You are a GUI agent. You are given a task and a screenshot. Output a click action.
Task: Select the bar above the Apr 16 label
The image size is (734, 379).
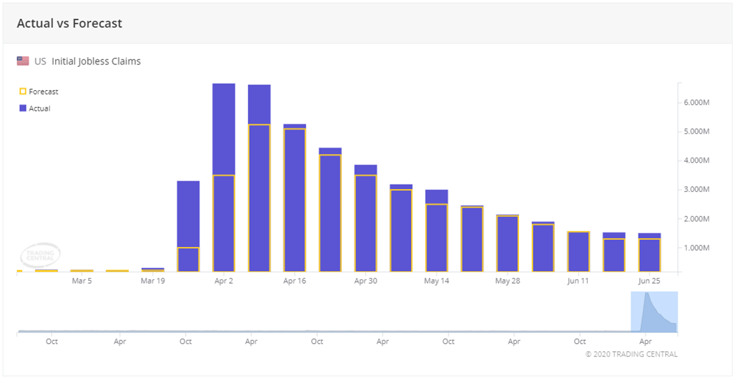(294, 198)
